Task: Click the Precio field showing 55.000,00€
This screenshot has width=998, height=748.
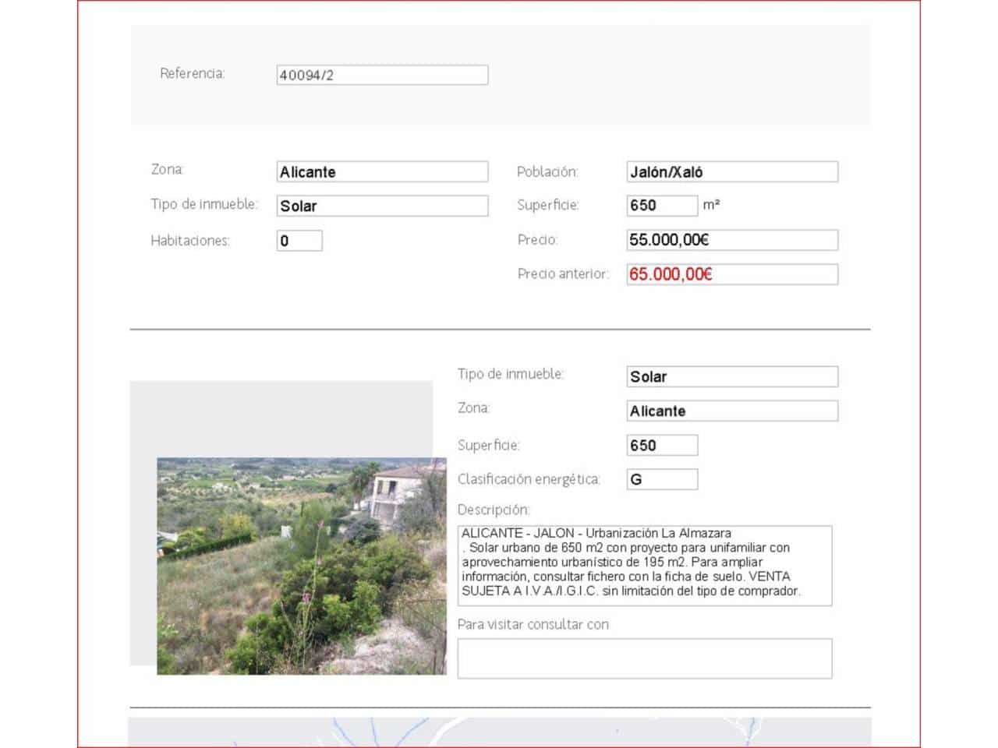Action: pos(732,239)
